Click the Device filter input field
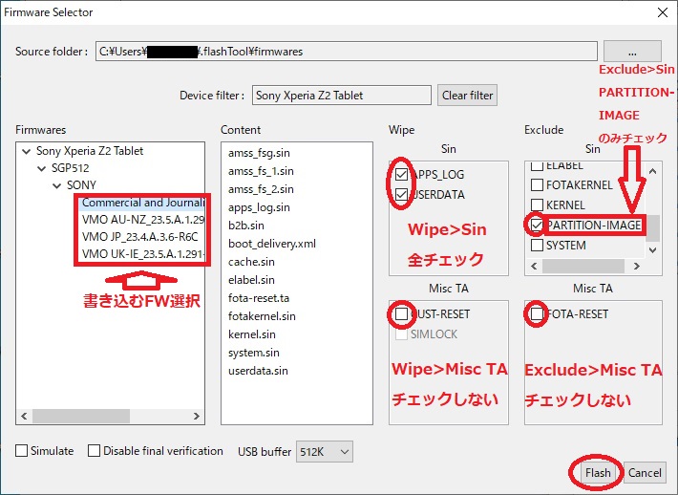This screenshot has width=678, height=495. tap(342, 96)
